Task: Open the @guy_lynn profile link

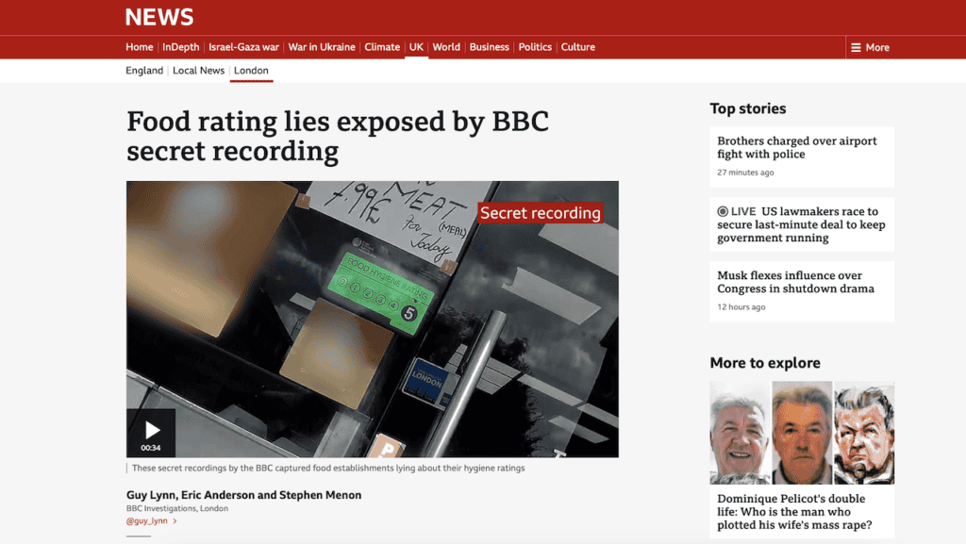Action: click(146, 520)
